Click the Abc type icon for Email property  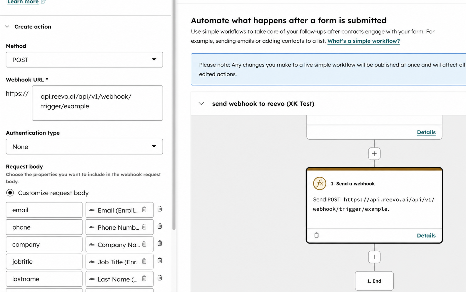pos(92,210)
